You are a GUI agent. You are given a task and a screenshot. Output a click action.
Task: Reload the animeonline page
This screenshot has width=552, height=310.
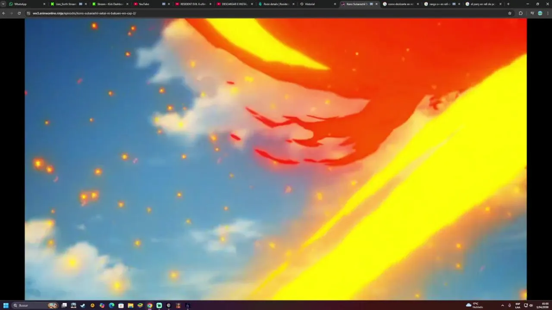[19, 13]
